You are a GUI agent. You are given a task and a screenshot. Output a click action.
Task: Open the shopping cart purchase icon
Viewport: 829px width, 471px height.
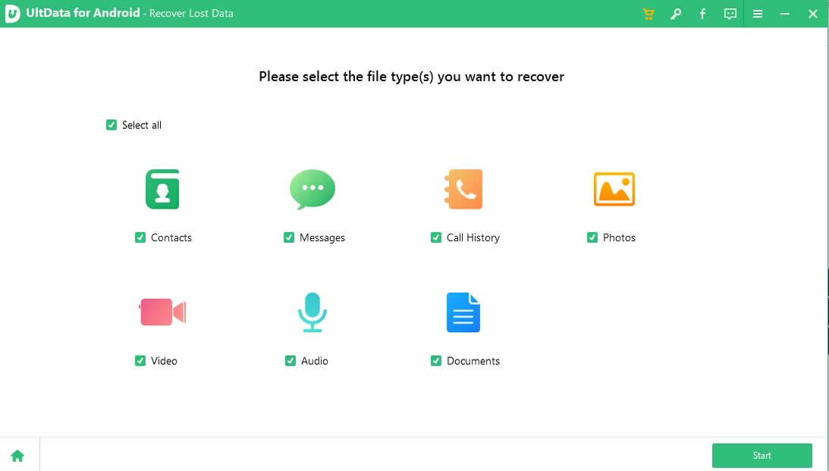tap(648, 14)
